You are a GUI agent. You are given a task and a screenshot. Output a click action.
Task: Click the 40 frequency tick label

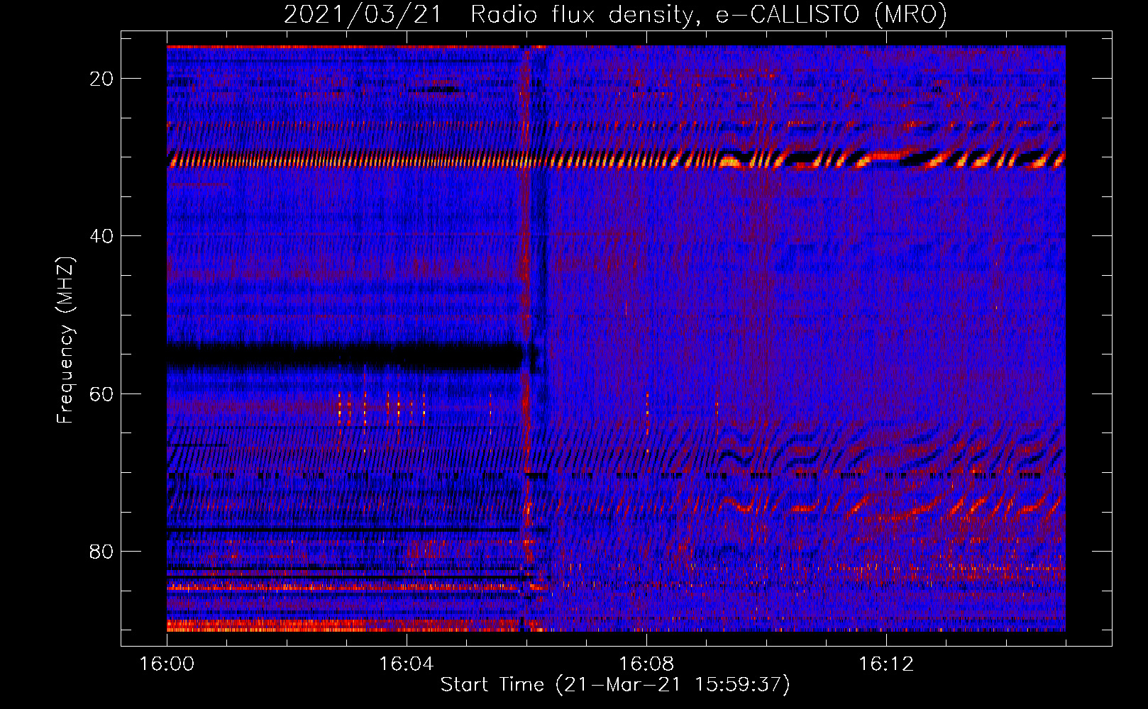[x=101, y=236]
